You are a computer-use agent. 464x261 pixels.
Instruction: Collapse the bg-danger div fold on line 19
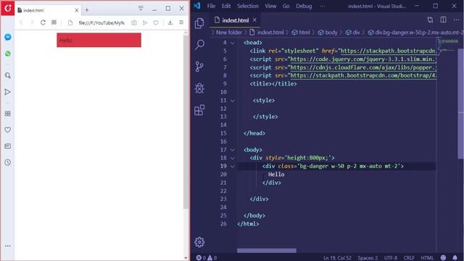click(x=233, y=167)
